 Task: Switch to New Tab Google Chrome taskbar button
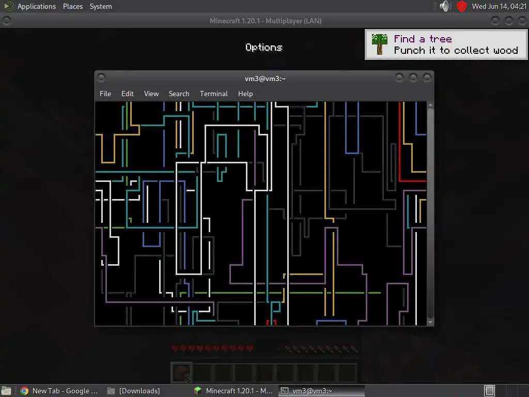59,391
